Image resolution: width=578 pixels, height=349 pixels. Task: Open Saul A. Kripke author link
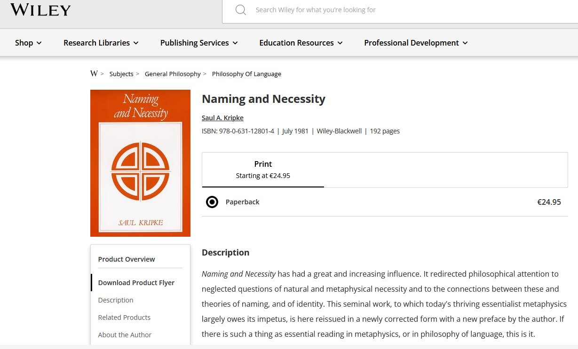tap(222, 118)
